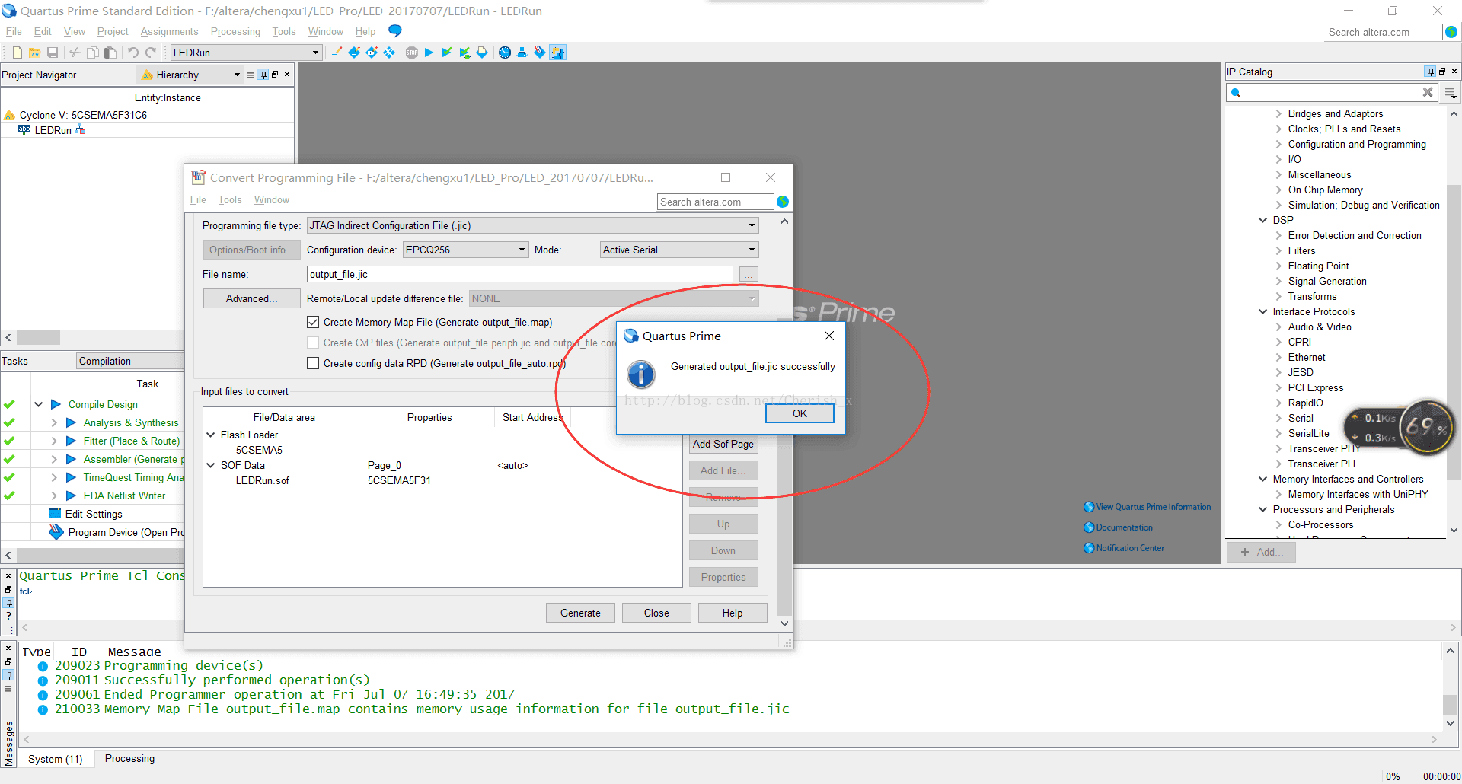Open Compilation Report toolbar icon

click(x=482, y=53)
